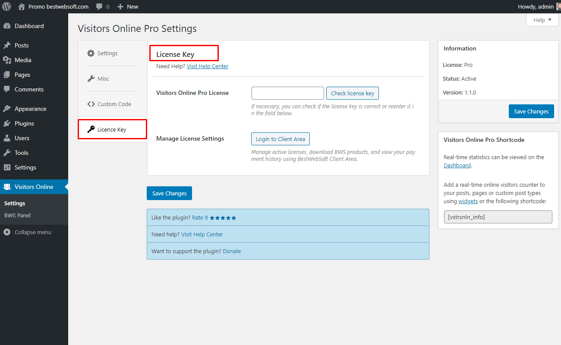Open the widgets link in shortcode box
Image resolution: width=561 pixels, height=345 pixels.
[468, 201]
